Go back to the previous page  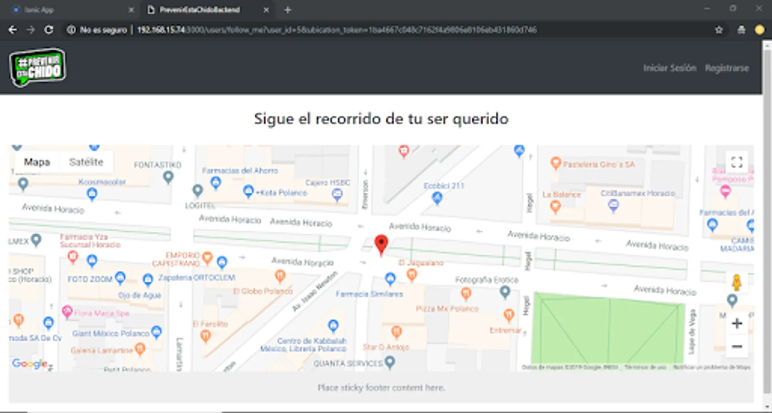tap(12, 30)
